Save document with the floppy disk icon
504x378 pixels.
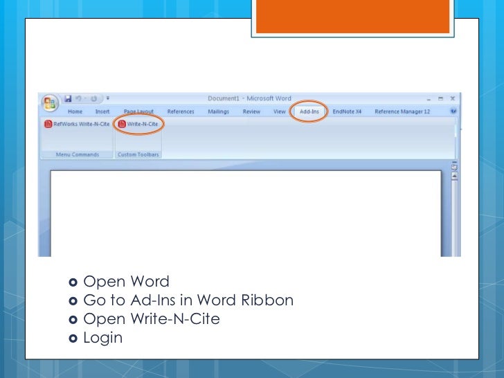pyautogui.click(x=68, y=99)
